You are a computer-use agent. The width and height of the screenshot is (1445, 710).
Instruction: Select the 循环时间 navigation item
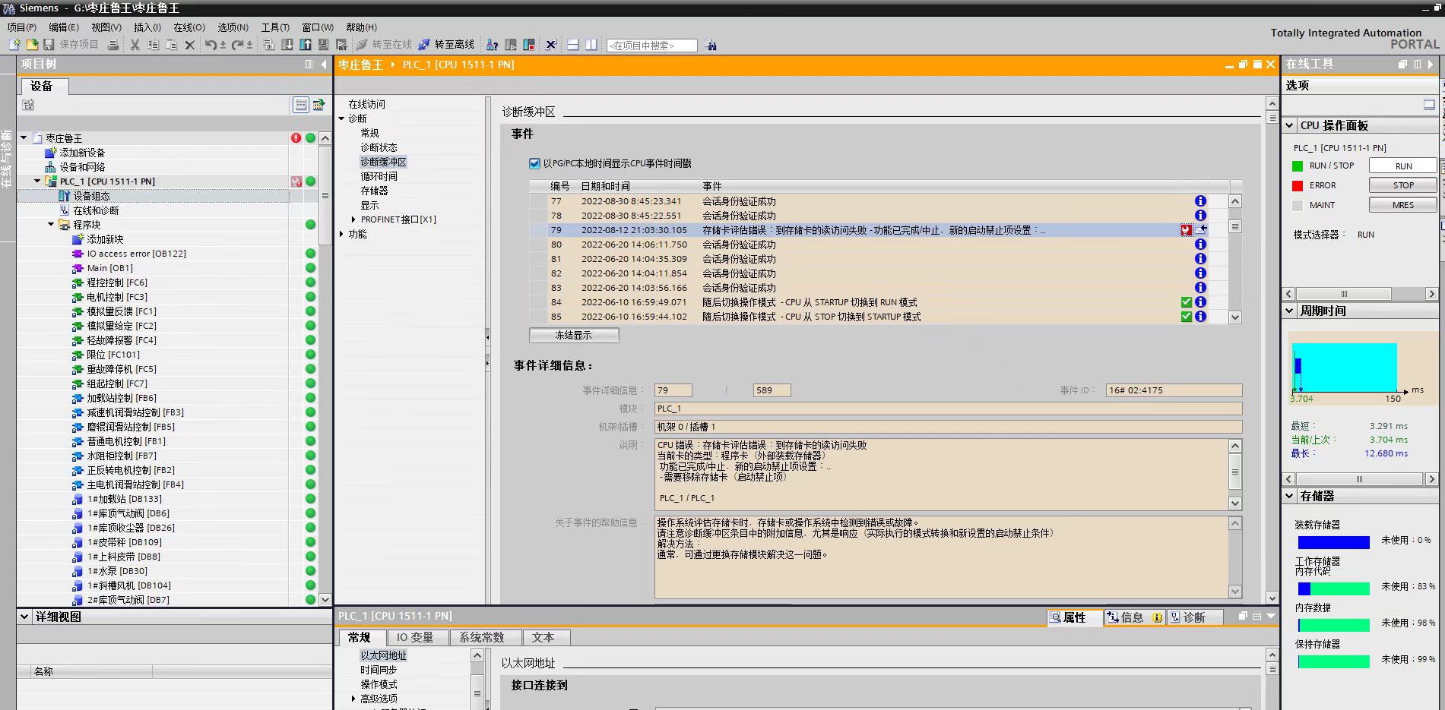point(379,176)
